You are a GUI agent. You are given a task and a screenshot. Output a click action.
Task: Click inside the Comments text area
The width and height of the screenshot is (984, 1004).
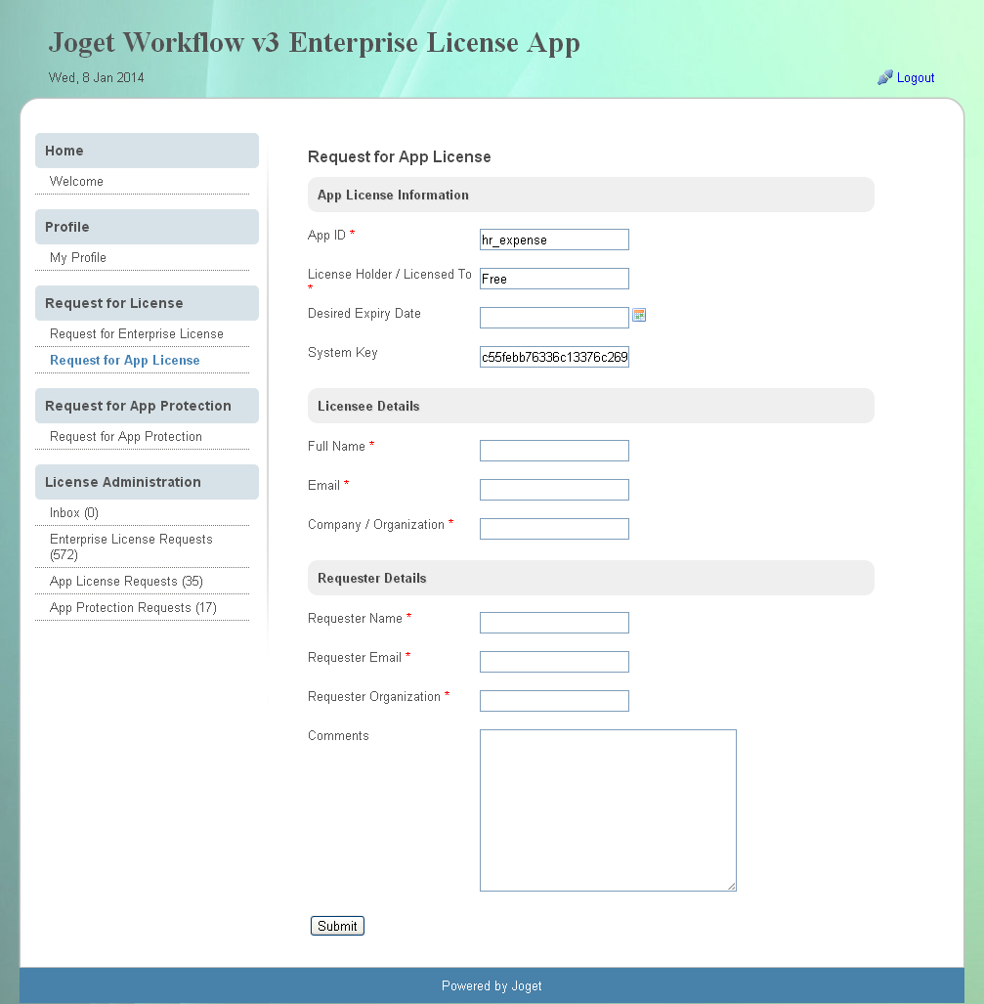point(608,810)
